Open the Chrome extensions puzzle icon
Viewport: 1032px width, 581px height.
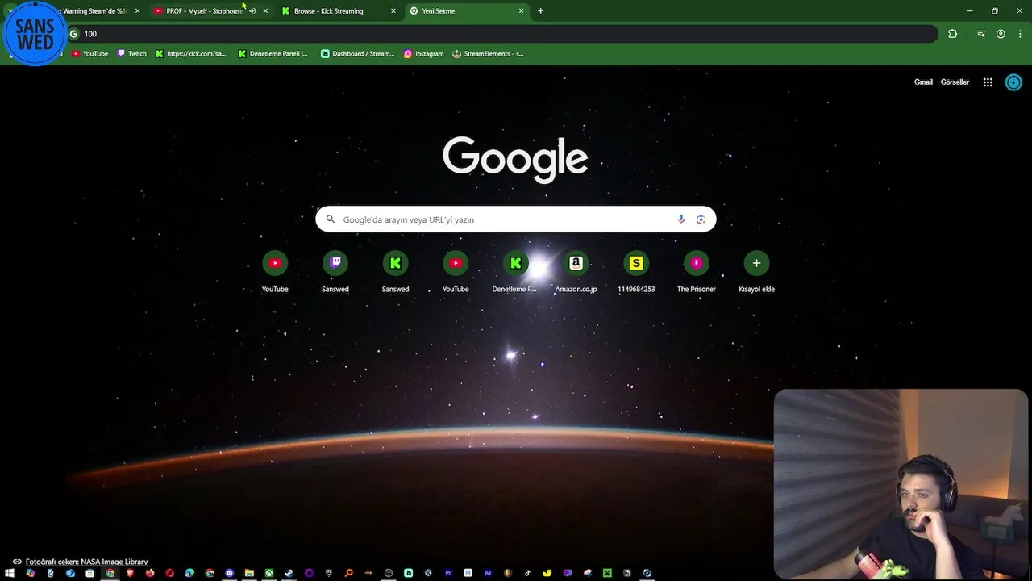click(953, 34)
